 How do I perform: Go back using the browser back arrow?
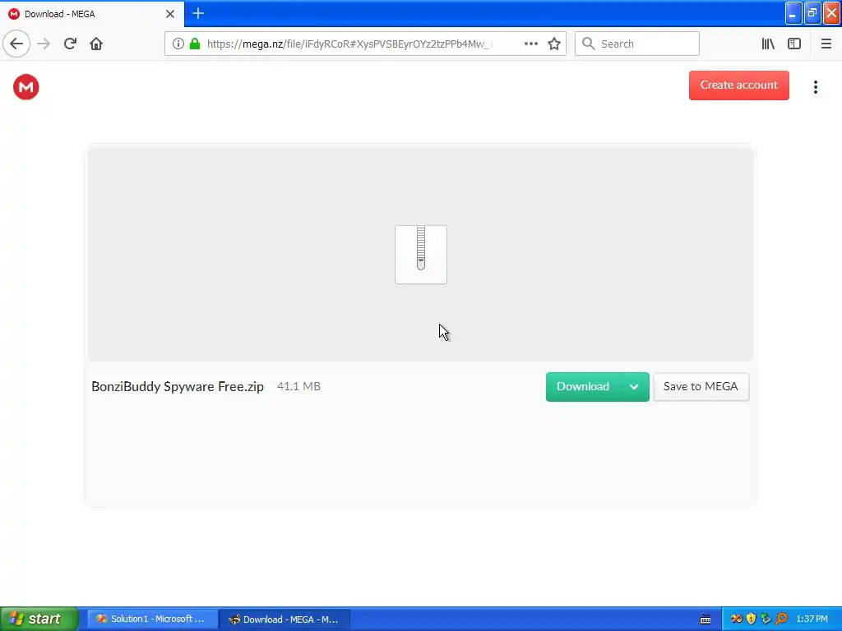tap(16, 44)
